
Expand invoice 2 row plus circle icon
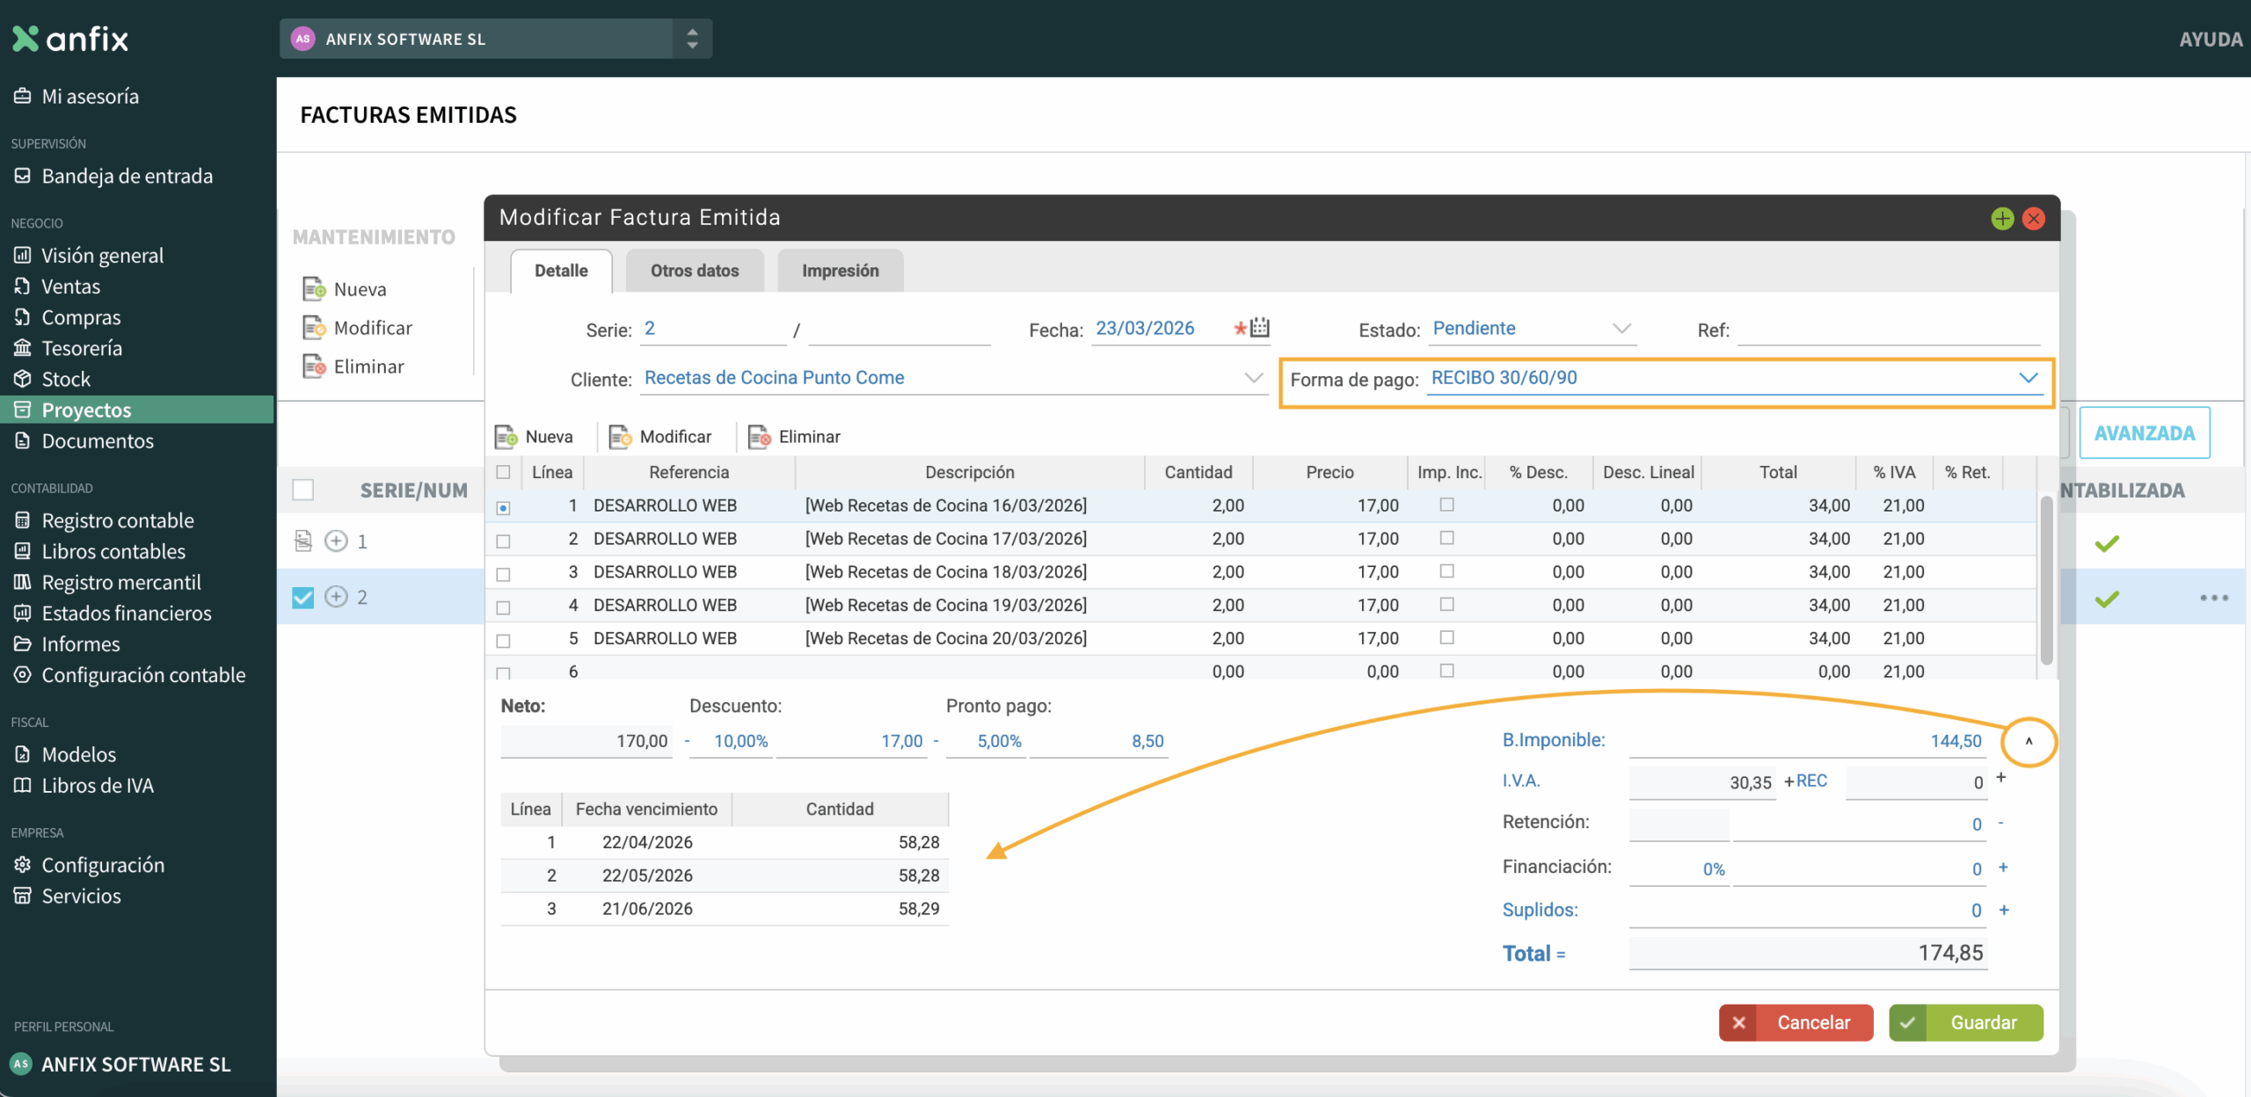[x=336, y=597]
